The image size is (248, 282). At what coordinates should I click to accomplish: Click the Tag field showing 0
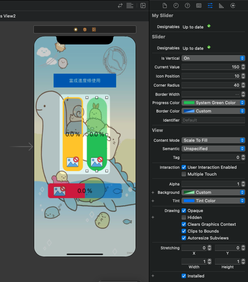211,157
